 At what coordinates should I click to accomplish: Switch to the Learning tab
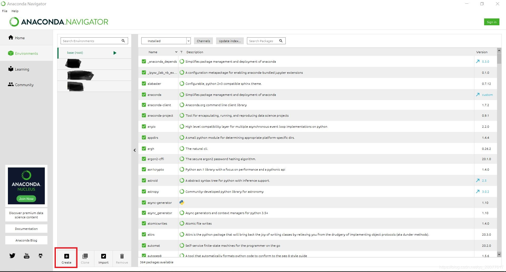[x=26, y=69]
